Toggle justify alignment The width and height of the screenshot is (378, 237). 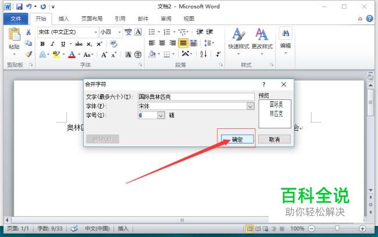tap(183, 43)
